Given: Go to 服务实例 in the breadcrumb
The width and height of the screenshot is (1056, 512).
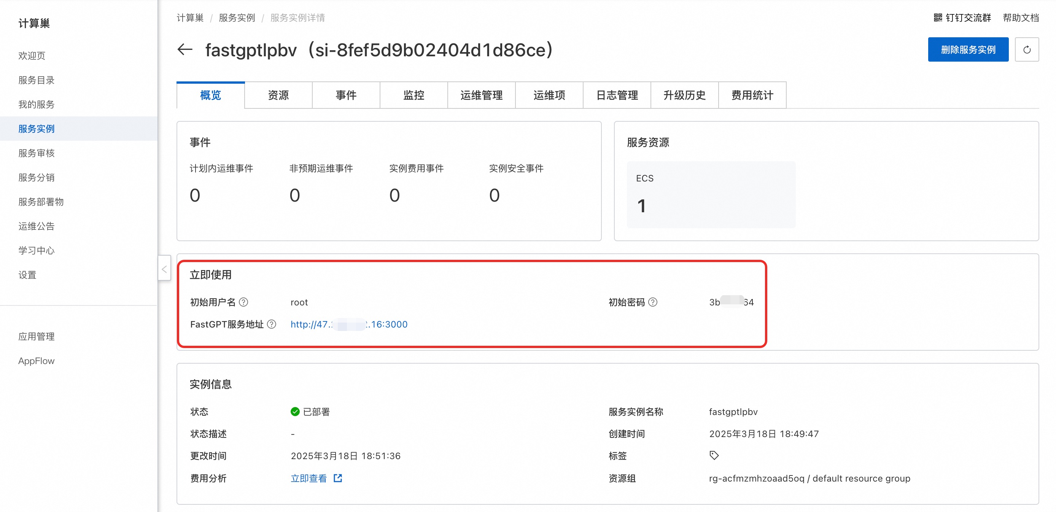Looking at the screenshot, I should point(237,17).
